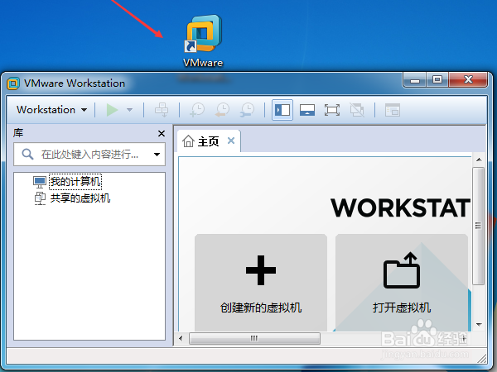The width and height of the screenshot is (497, 372).
Task: Maximize the VMware Workstation window
Action: click(x=437, y=79)
